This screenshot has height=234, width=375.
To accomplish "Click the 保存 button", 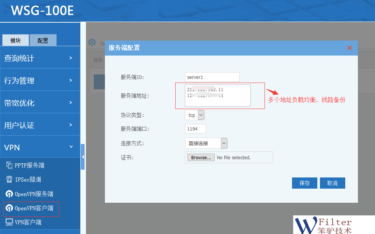I will click(x=305, y=183).
